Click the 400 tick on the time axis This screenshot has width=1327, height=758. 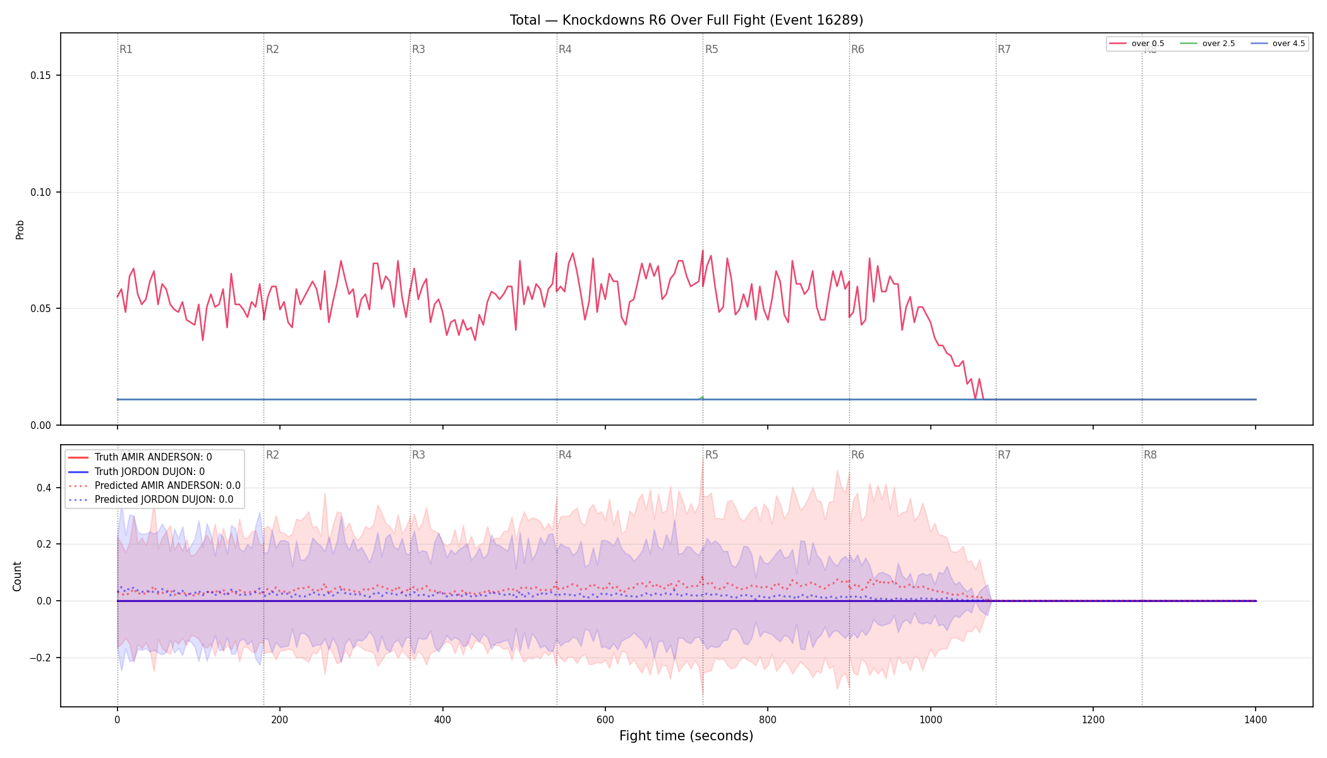tap(442, 719)
